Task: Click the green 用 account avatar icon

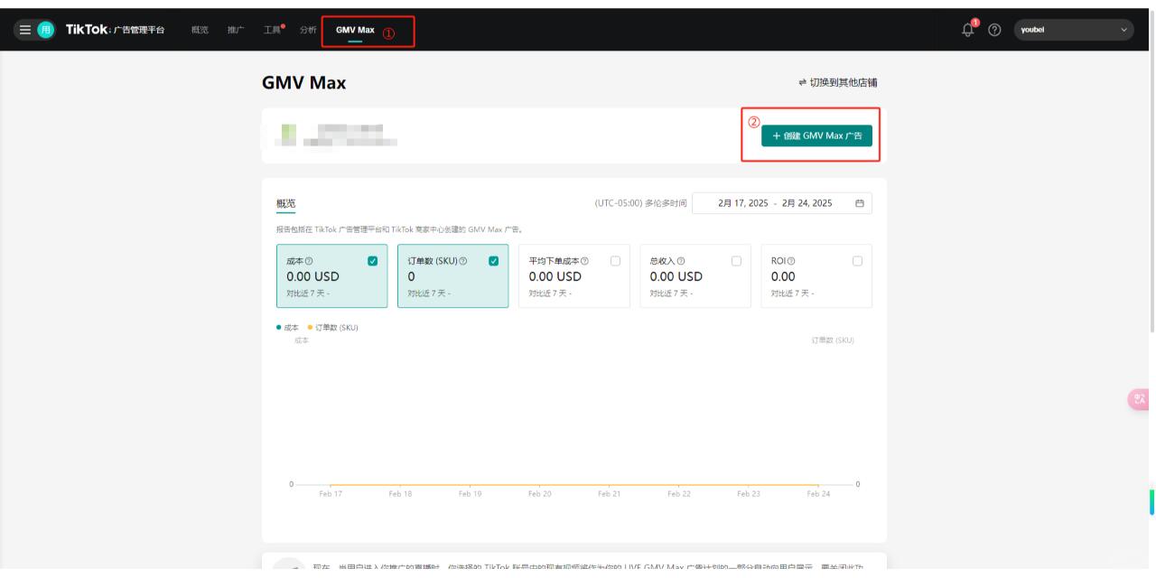Action: pos(45,30)
